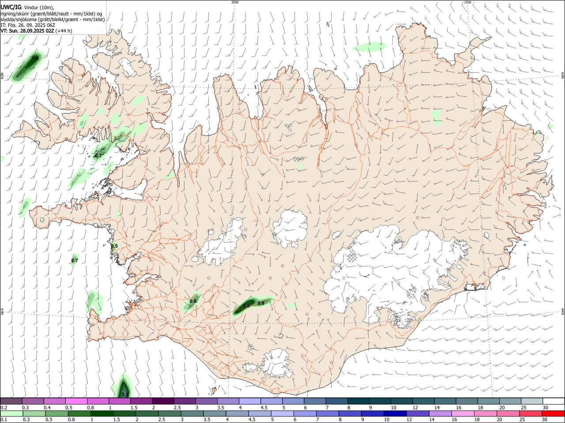This screenshot has width=565, height=423.
Task: Click the crosshatched marker on the large southeast glacier
Action: (x=352, y=256)
